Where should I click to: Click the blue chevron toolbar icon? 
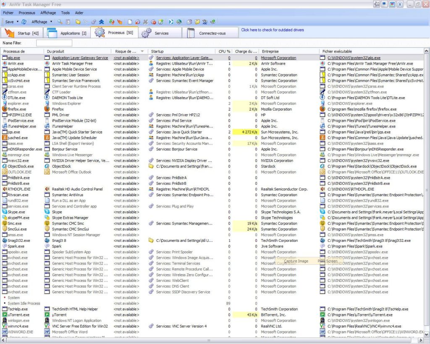pyautogui.click(x=171, y=22)
